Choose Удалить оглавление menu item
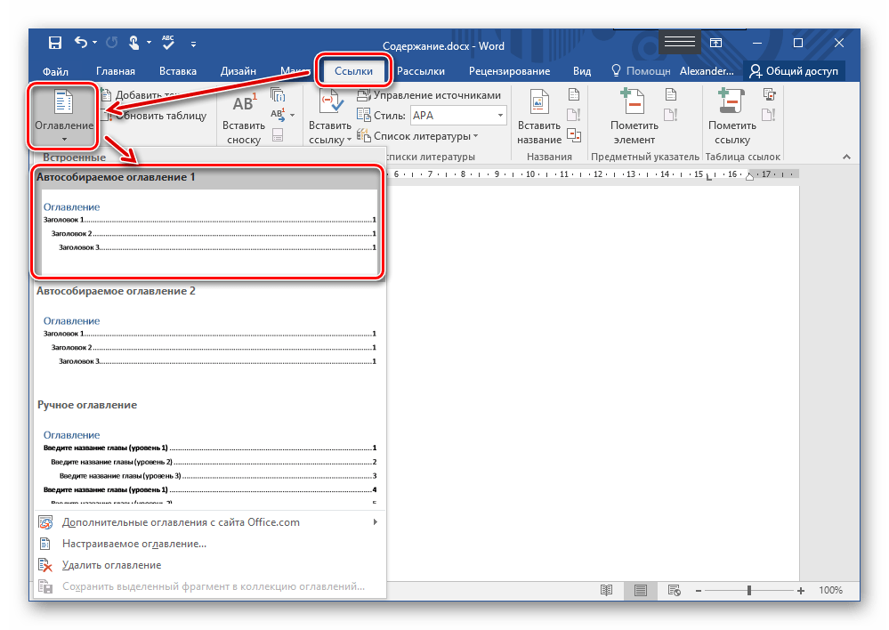The height and width of the screenshot is (630, 889). pyautogui.click(x=207, y=565)
